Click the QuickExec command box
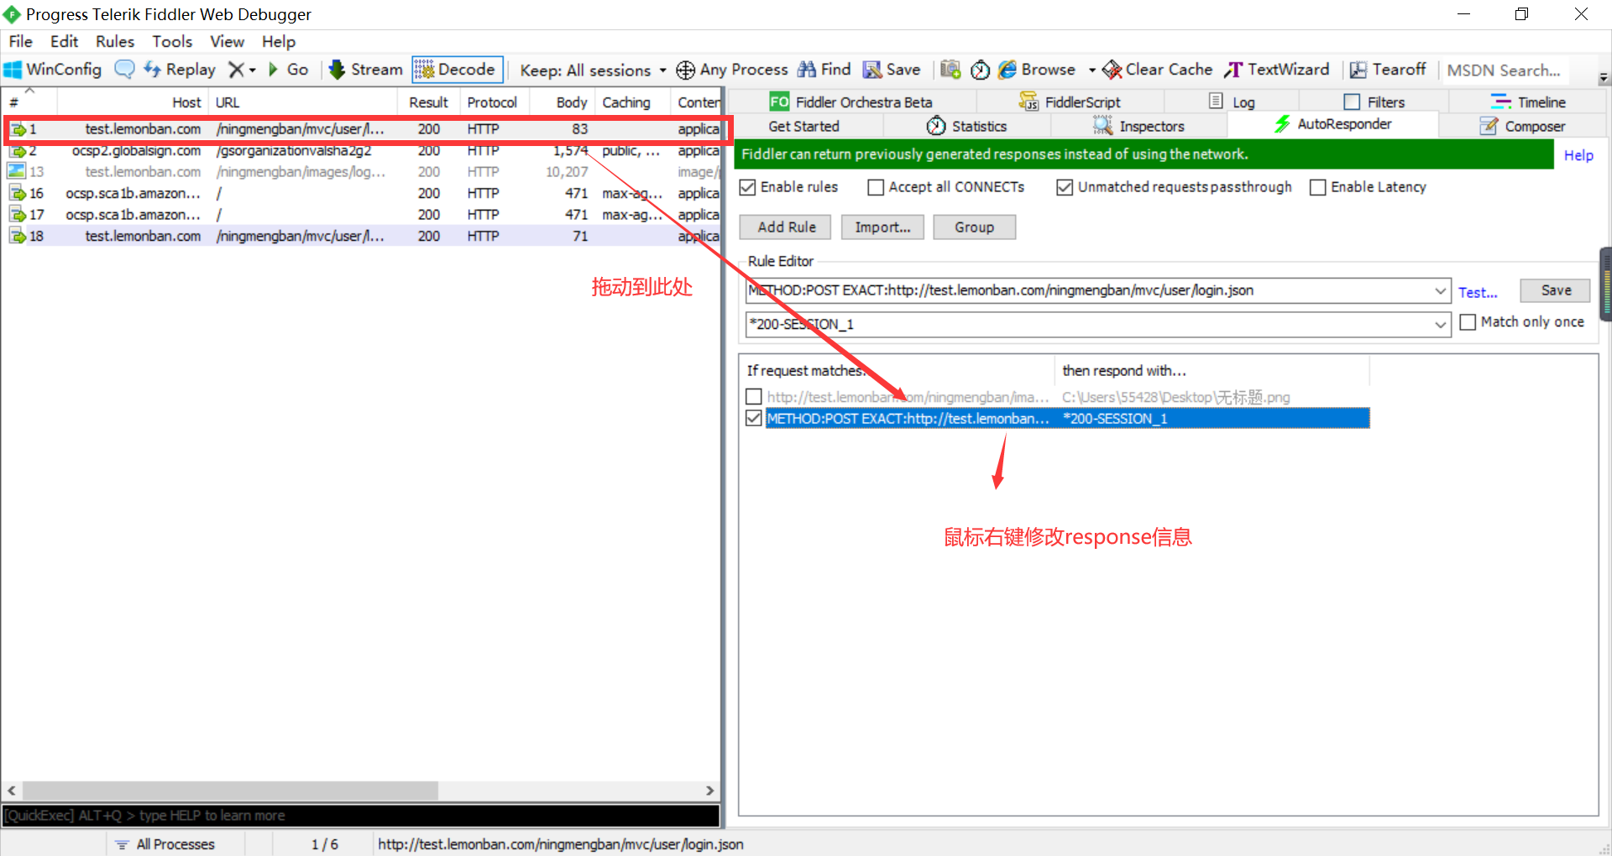 pyautogui.click(x=361, y=816)
